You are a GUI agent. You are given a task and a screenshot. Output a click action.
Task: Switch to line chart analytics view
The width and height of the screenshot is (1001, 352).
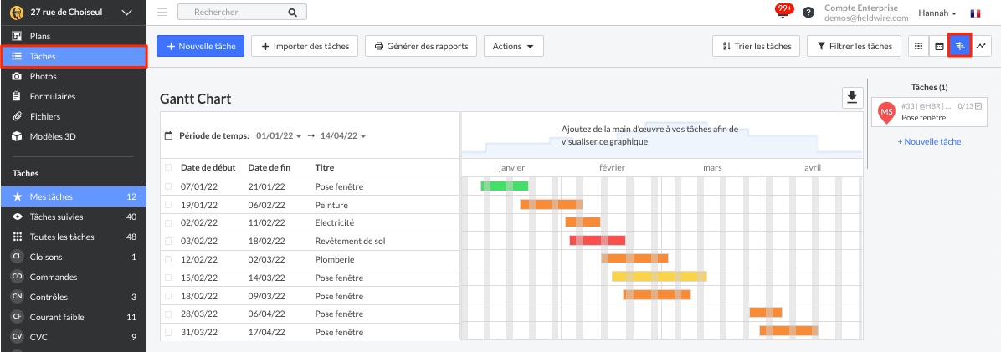981,46
